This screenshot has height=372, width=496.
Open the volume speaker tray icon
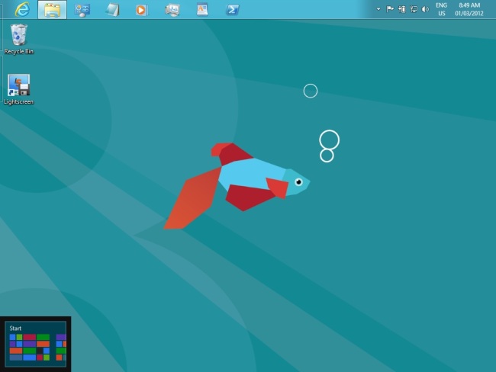pyautogui.click(x=426, y=9)
